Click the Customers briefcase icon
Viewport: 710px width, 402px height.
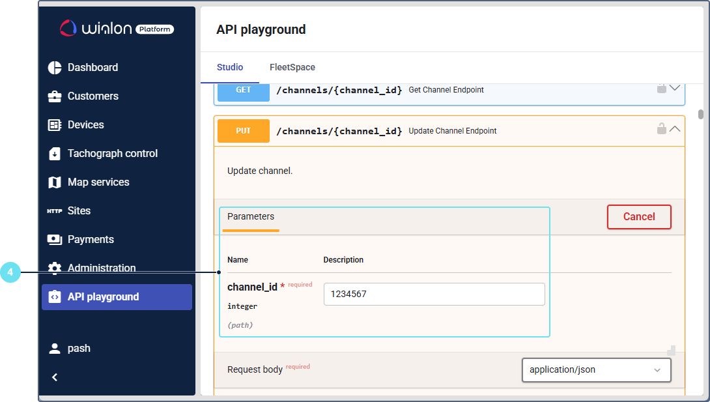click(x=55, y=96)
